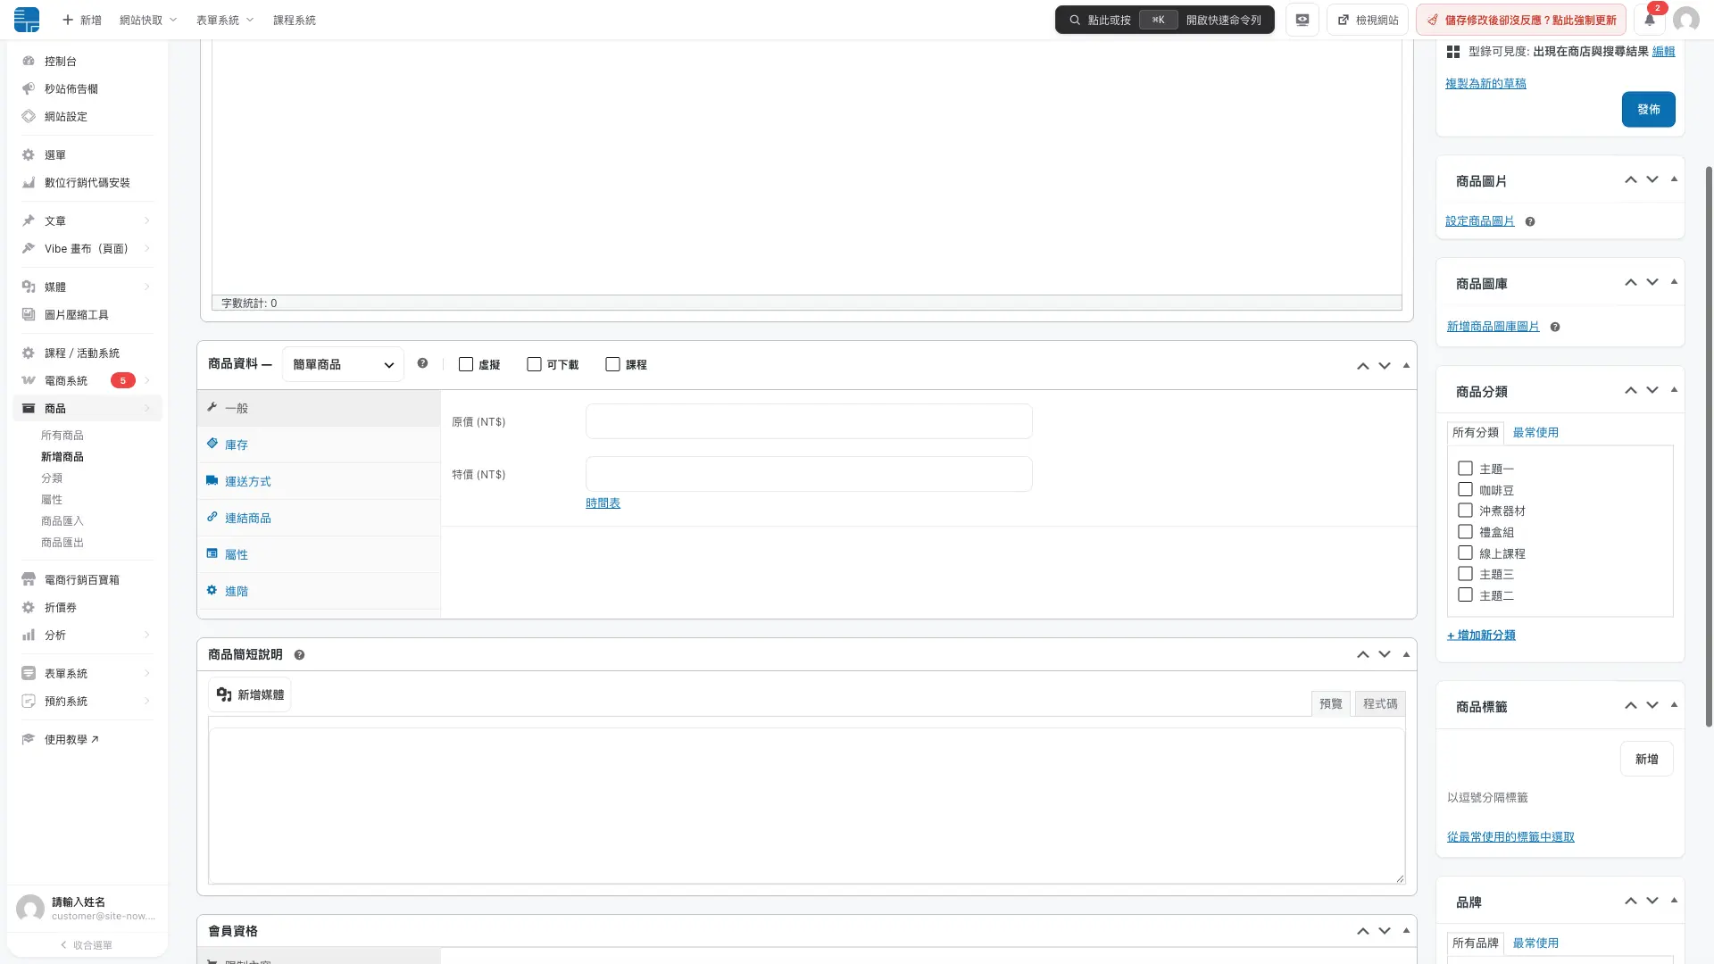Open 數位行銷代碼安裝 in sidebar
The width and height of the screenshot is (1714, 964).
[x=87, y=182]
